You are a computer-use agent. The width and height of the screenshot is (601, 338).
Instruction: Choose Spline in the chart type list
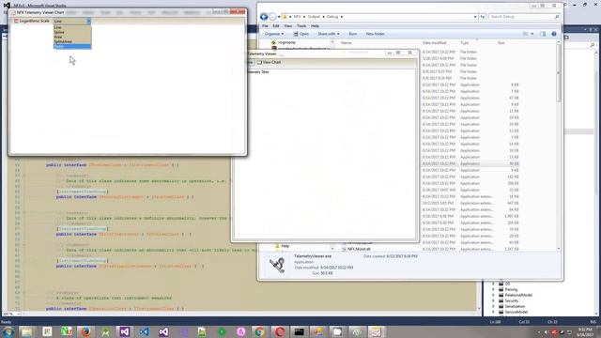click(x=72, y=32)
